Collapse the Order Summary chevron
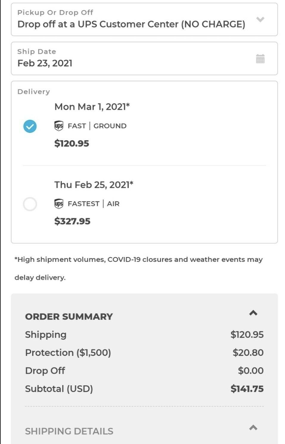Screen dimensions: 285x444 coord(253,313)
